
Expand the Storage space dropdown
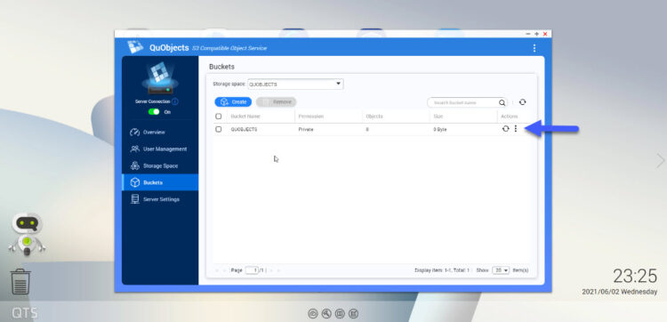coord(295,84)
